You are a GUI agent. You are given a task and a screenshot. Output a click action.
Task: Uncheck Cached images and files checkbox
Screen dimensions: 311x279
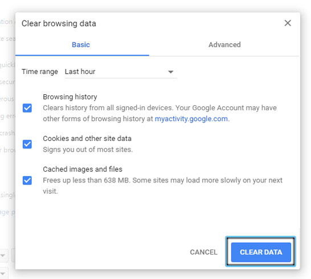27,180
